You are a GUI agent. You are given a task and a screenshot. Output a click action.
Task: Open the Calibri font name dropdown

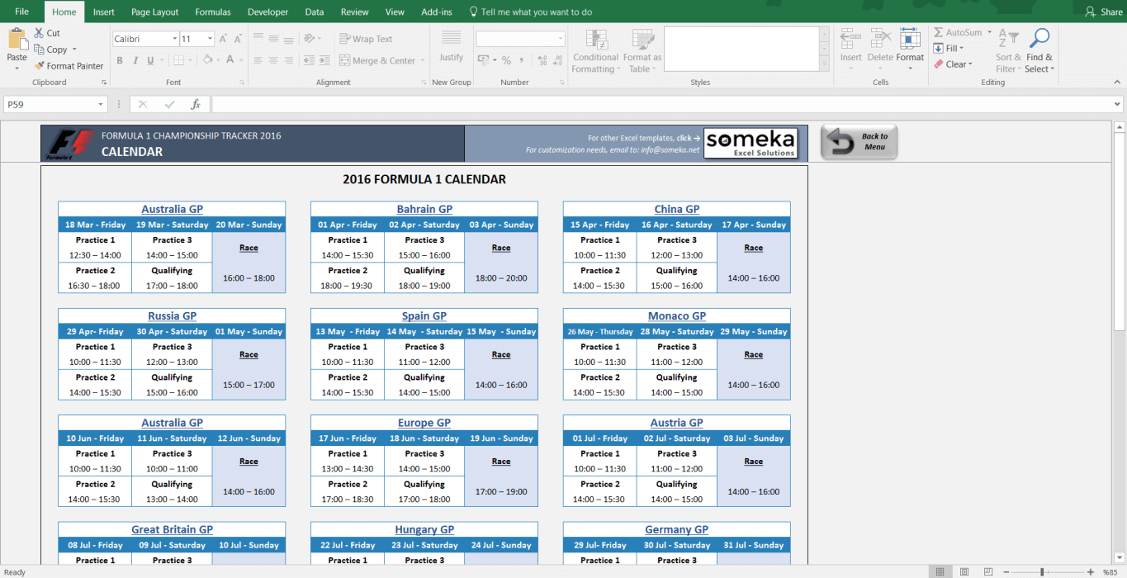tap(175, 39)
